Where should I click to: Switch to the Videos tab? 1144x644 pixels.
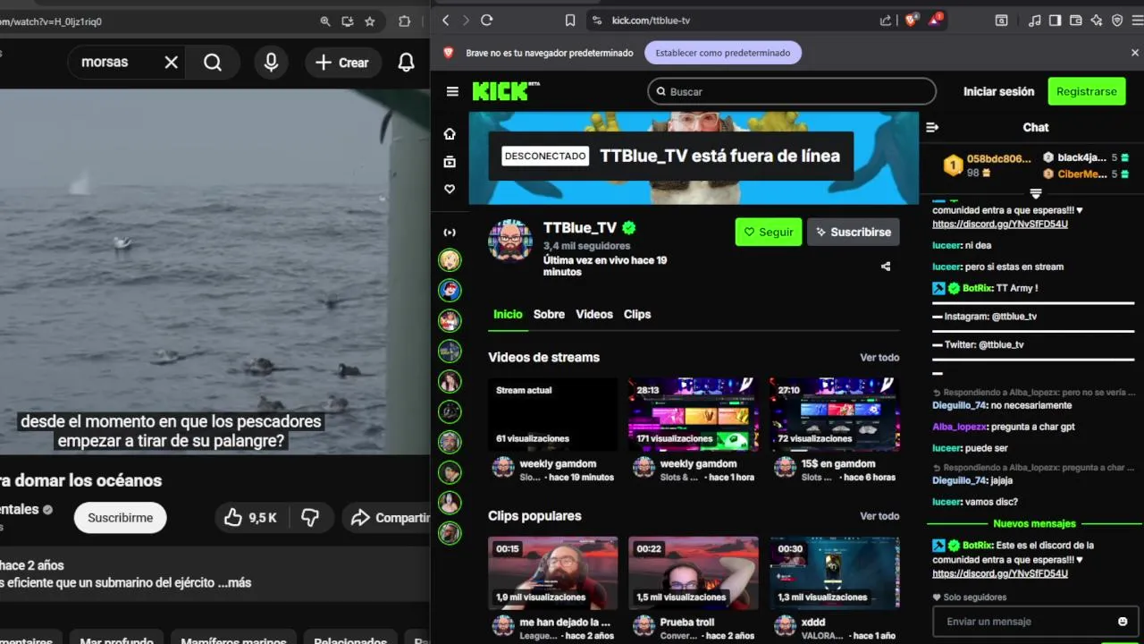pyautogui.click(x=594, y=314)
